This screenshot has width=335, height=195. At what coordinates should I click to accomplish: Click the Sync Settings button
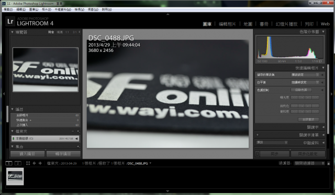308,154
